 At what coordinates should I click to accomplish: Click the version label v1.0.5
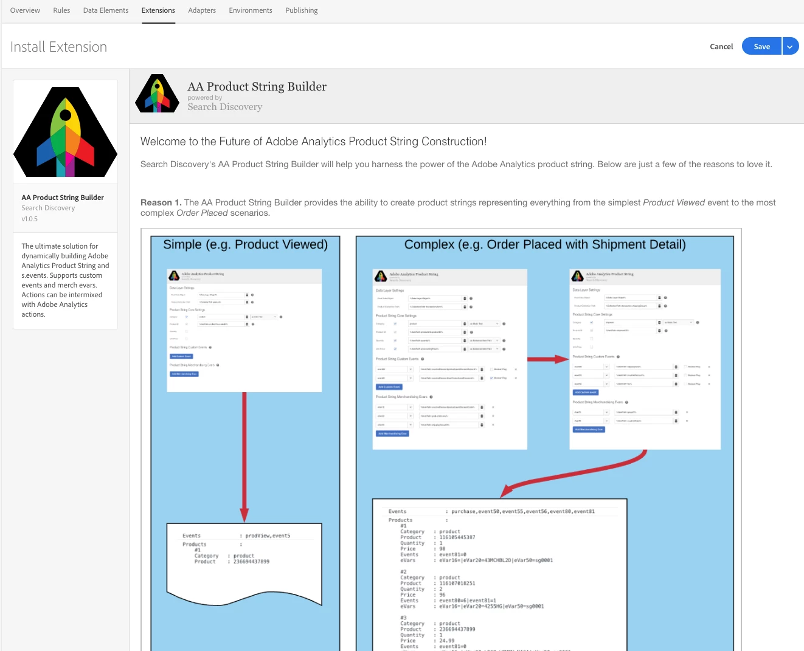coord(29,219)
